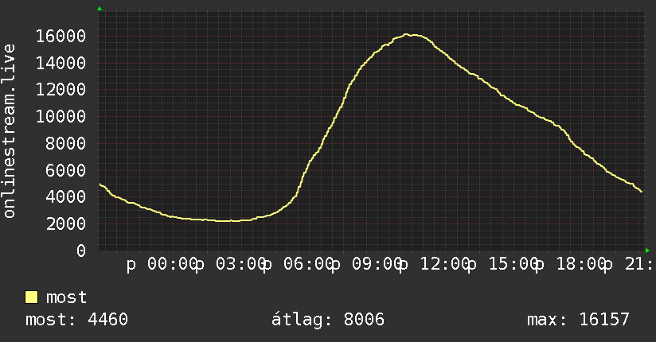Click the green arrow ending the x-axis
The image size is (656, 342).
[647, 251]
